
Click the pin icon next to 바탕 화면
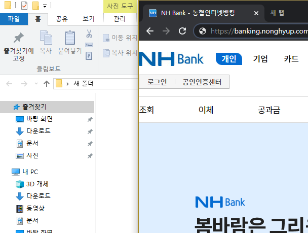coord(90,119)
